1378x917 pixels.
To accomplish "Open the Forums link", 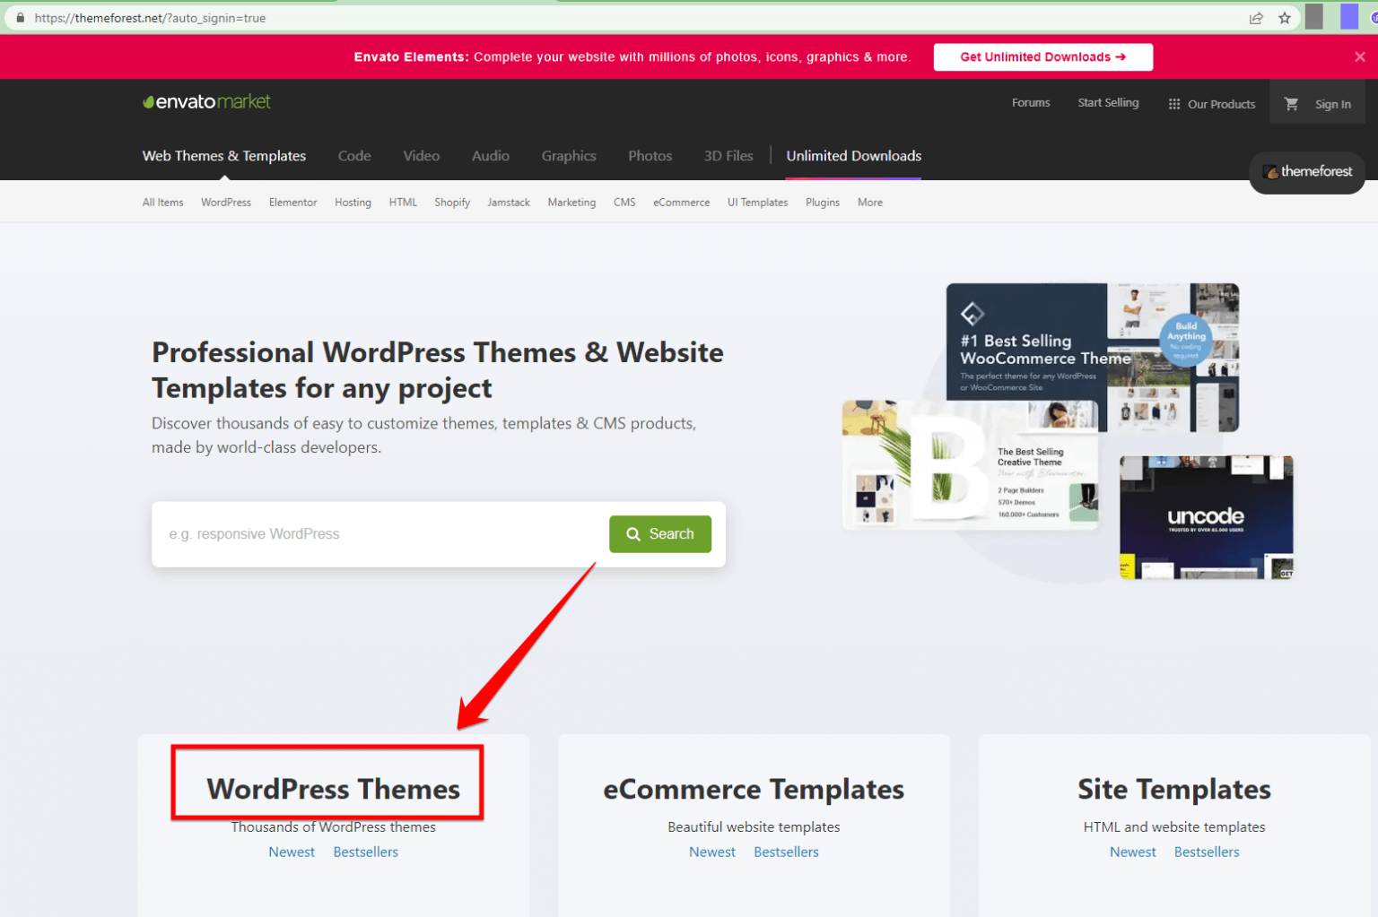I will coord(1031,103).
